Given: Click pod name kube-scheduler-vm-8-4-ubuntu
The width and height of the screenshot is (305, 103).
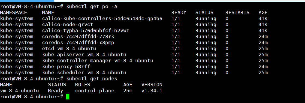Looking at the screenshot, I should 84,73.
